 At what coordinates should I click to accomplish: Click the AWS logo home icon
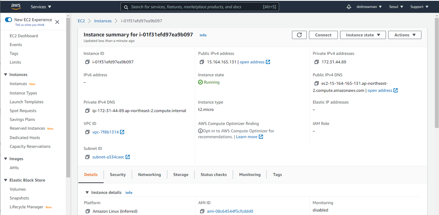(x=16, y=7)
